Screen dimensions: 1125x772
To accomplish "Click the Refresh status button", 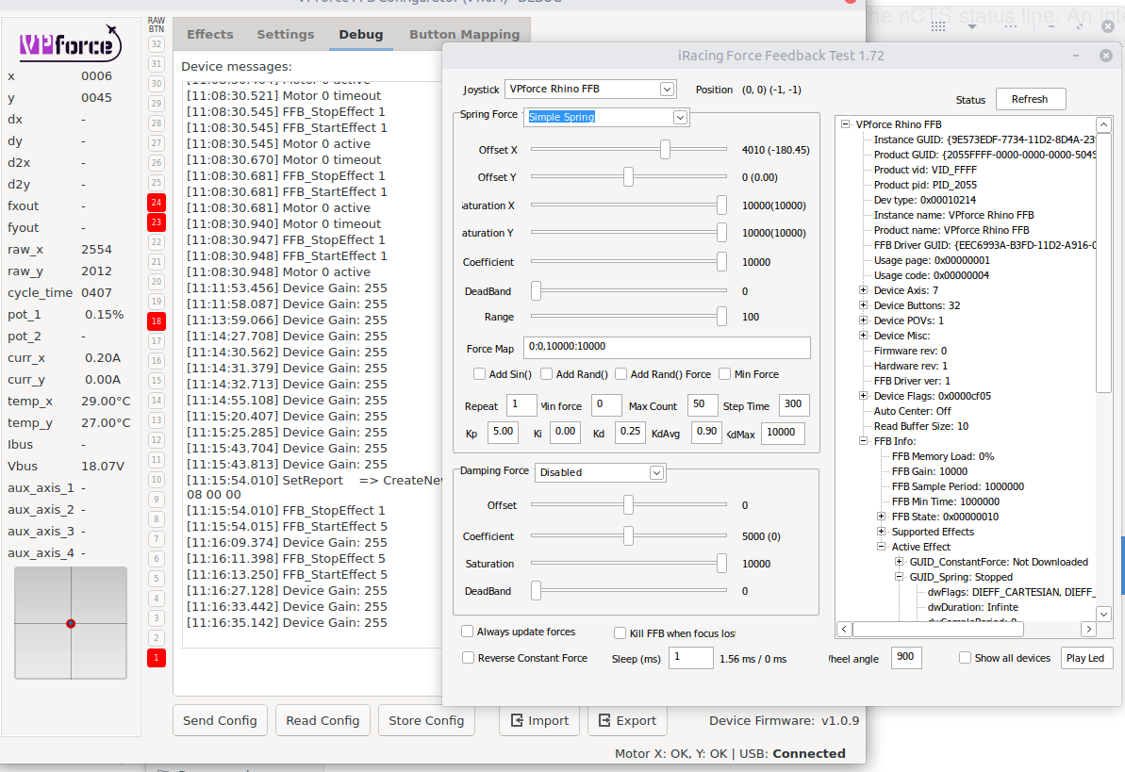I will pos(1030,99).
